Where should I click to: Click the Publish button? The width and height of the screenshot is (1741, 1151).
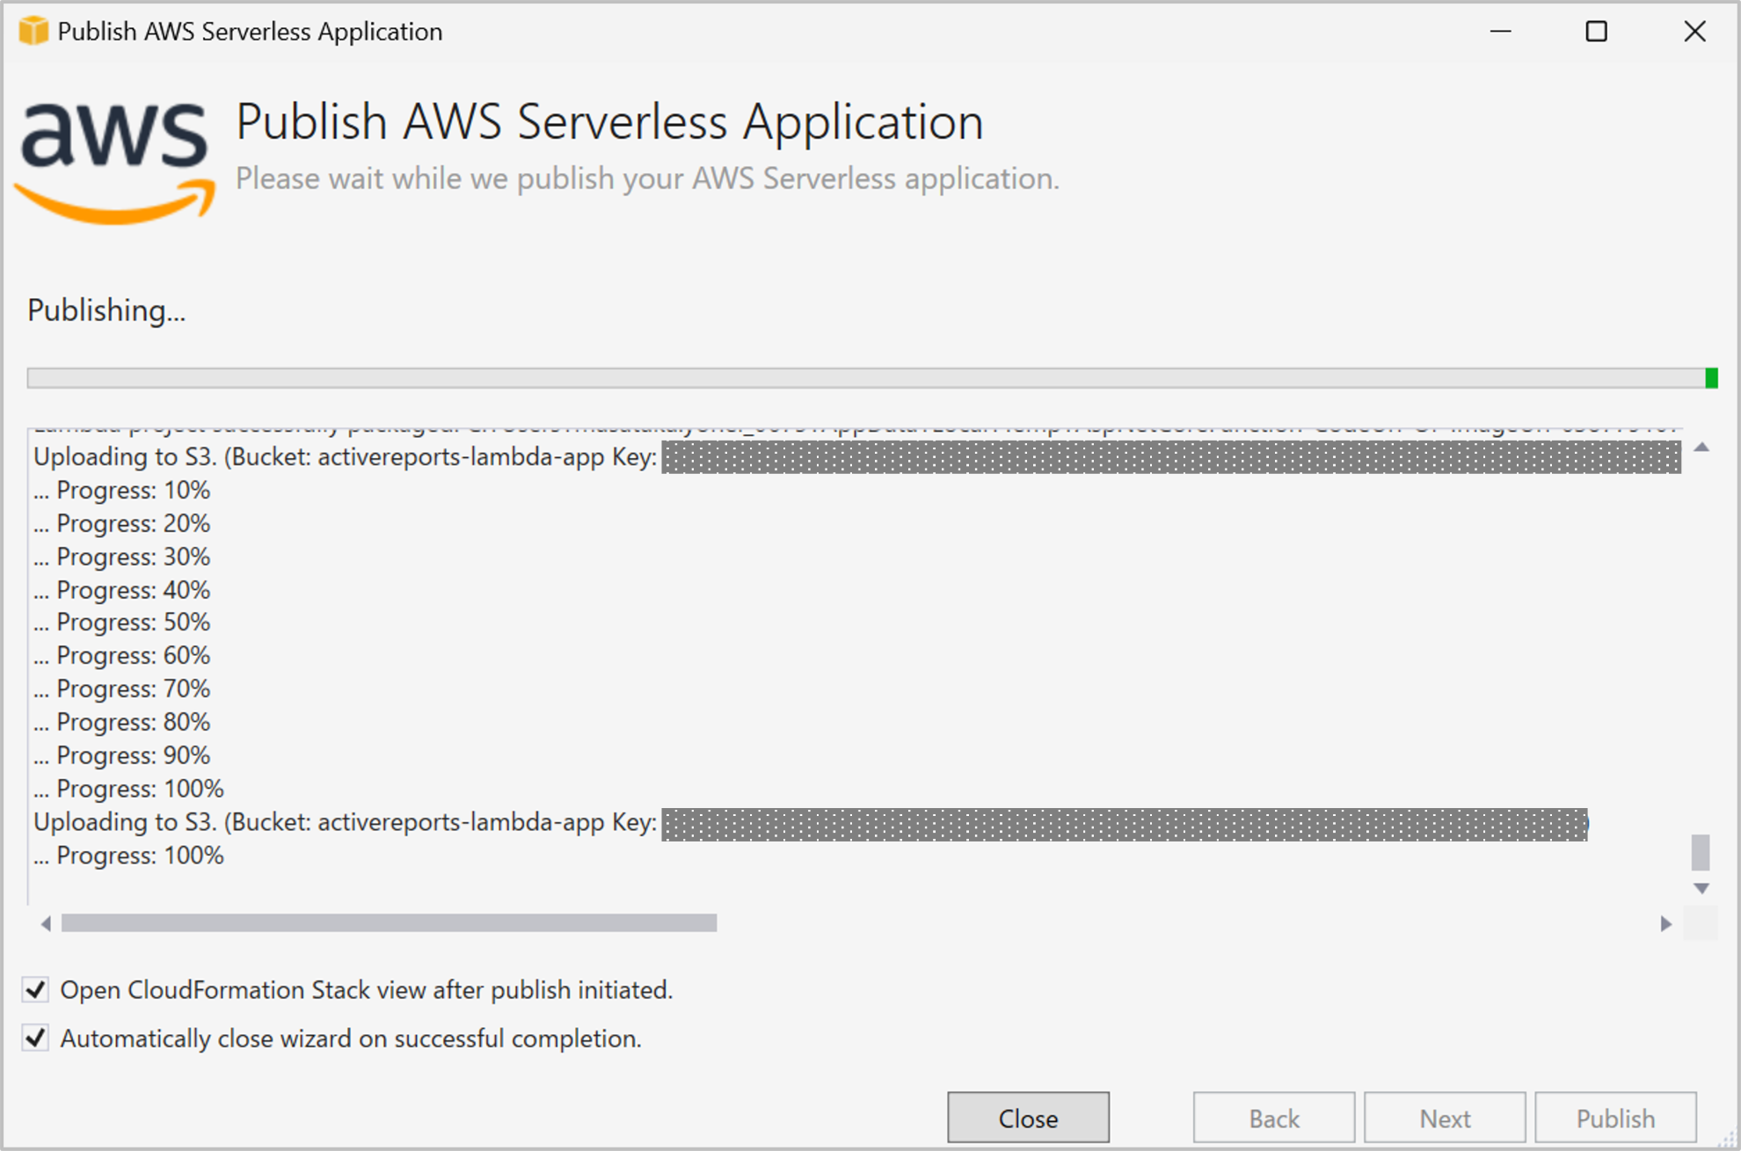coord(1615,1118)
